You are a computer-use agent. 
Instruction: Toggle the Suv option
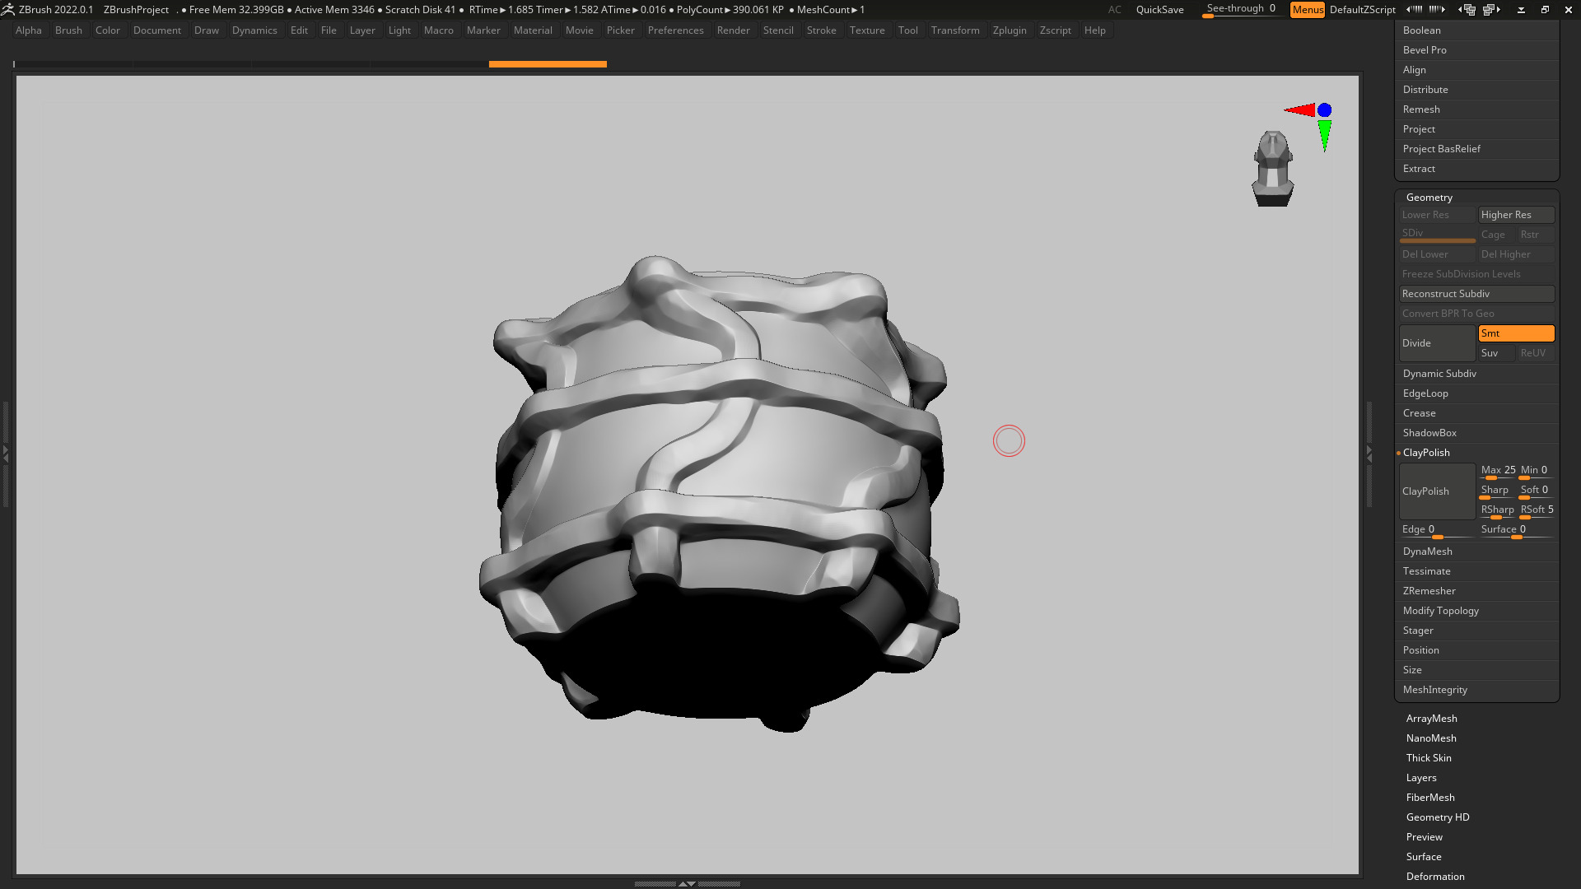(x=1496, y=353)
